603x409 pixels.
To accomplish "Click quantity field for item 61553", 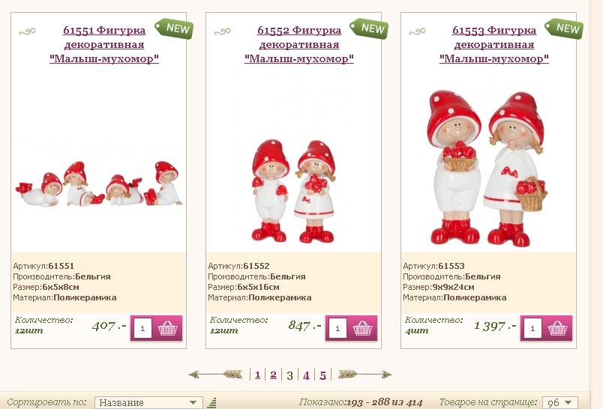I will [x=532, y=328].
